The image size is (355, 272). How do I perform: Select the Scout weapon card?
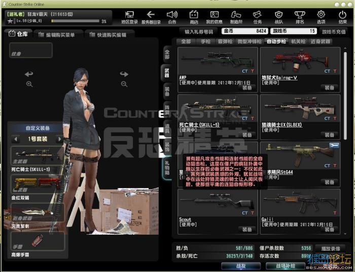[x=218, y=212]
